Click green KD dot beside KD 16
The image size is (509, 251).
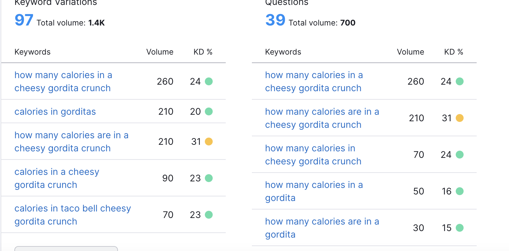[459, 191]
